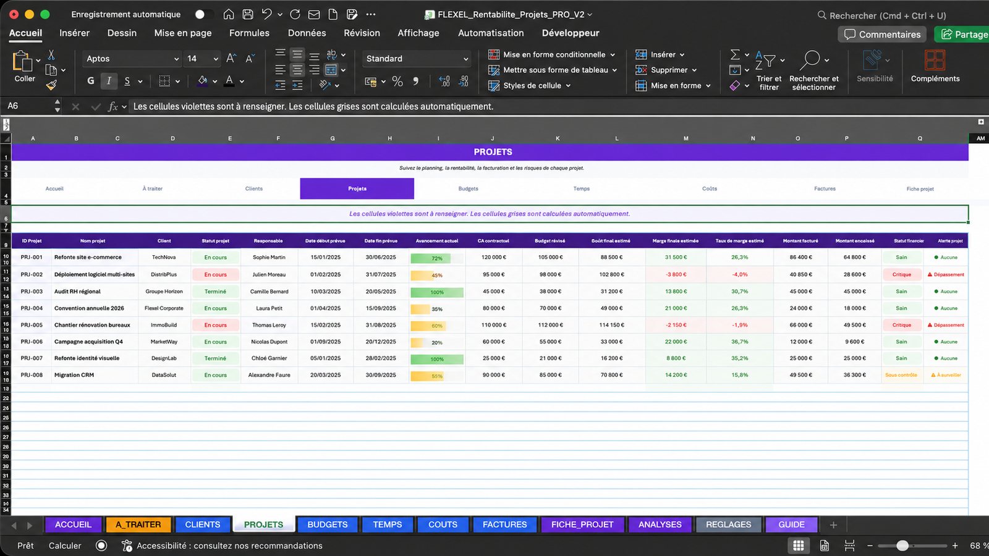This screenshot has height=556, width=989.
Task: Click zoom in plus button
Action: (955, 545)
